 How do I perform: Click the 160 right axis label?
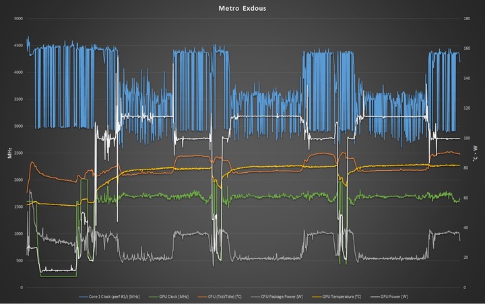point(467,48)
